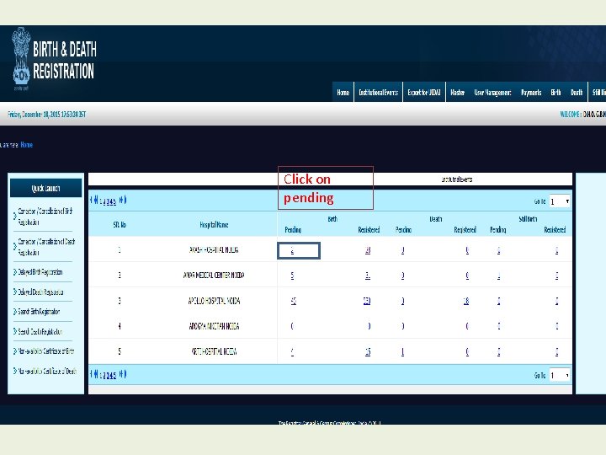Click death pending count for Akash Hospital
This screenshot has width=606, height=455.
(x=402, y=250)
